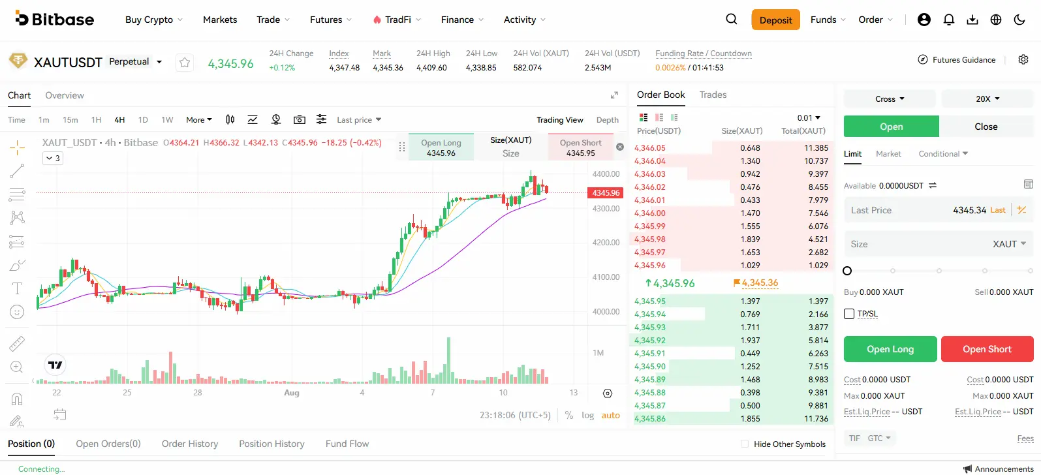Image resolution: width=1041 pixels, height=475 pixels.
Task: Select the text annotation tool
Action: 17,288
